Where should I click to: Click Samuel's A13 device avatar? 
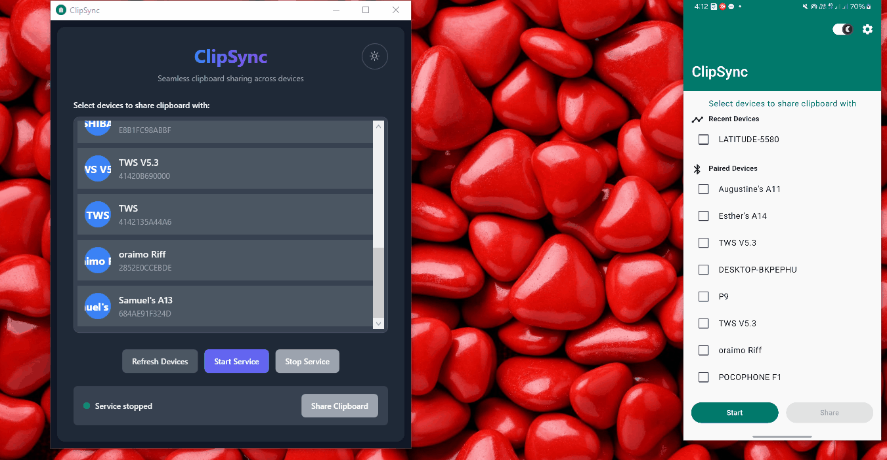pos(98,306)
